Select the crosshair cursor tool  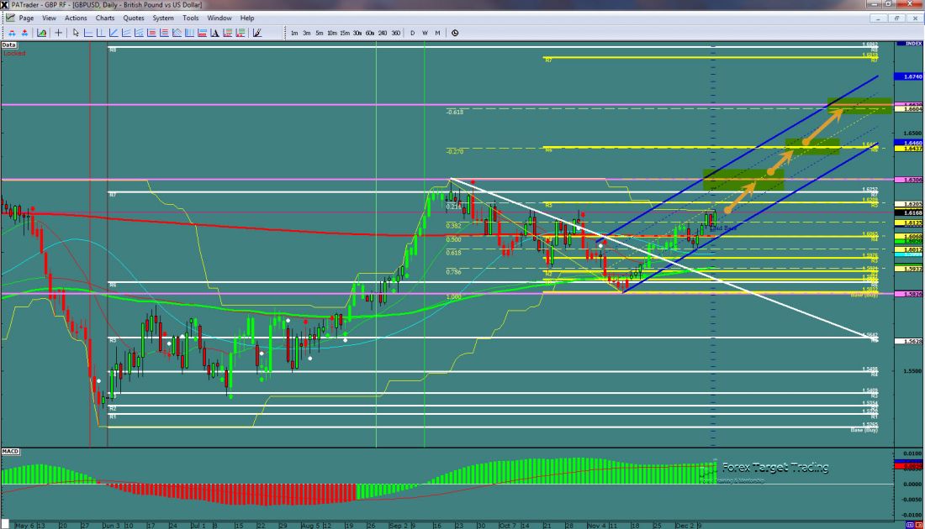click(x=58, y=33)
